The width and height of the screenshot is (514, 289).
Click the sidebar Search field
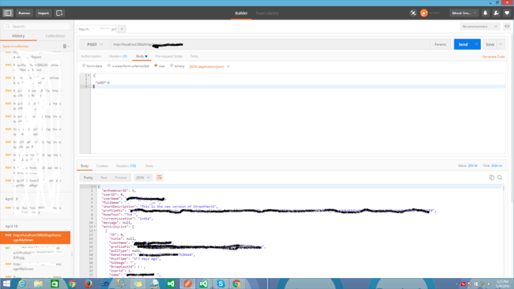coord(37,26)
